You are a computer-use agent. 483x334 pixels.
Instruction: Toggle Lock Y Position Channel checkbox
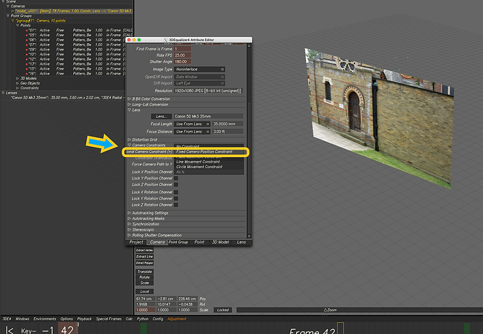[176, 178]
